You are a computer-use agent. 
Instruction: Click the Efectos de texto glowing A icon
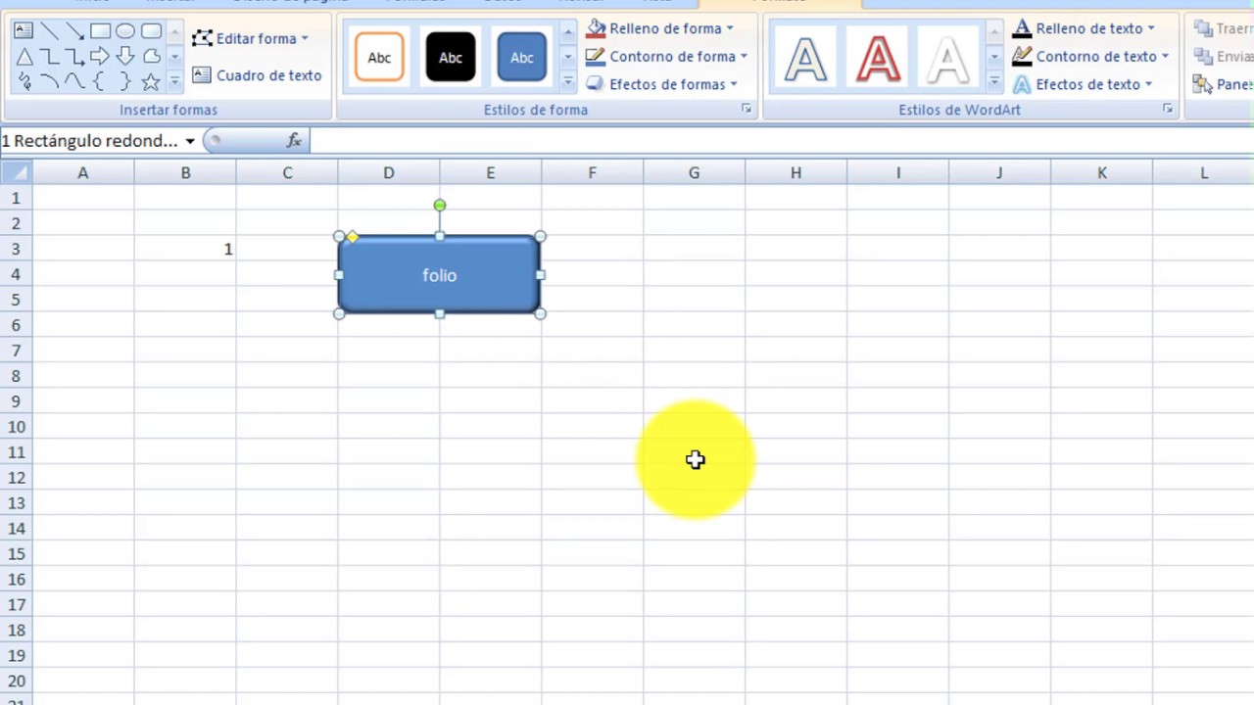click(1022, 84)
